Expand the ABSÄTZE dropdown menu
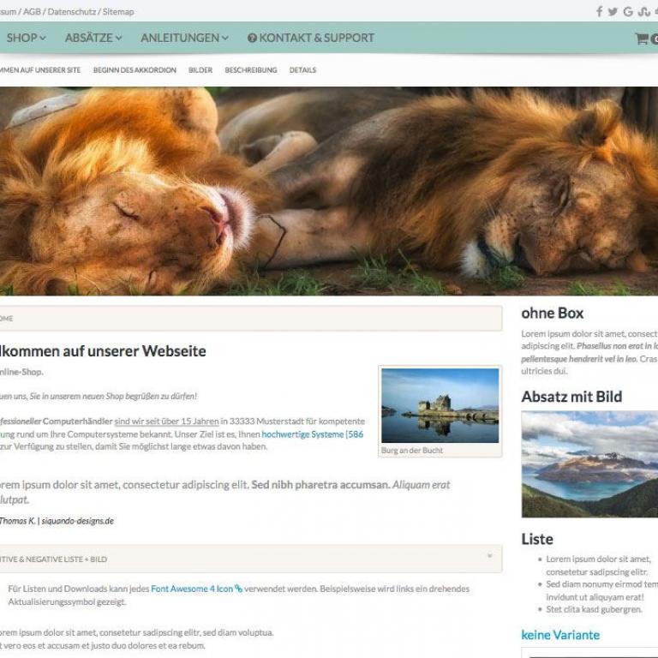The height and width of the screenshot is (658, 658). tap(93, 38)
